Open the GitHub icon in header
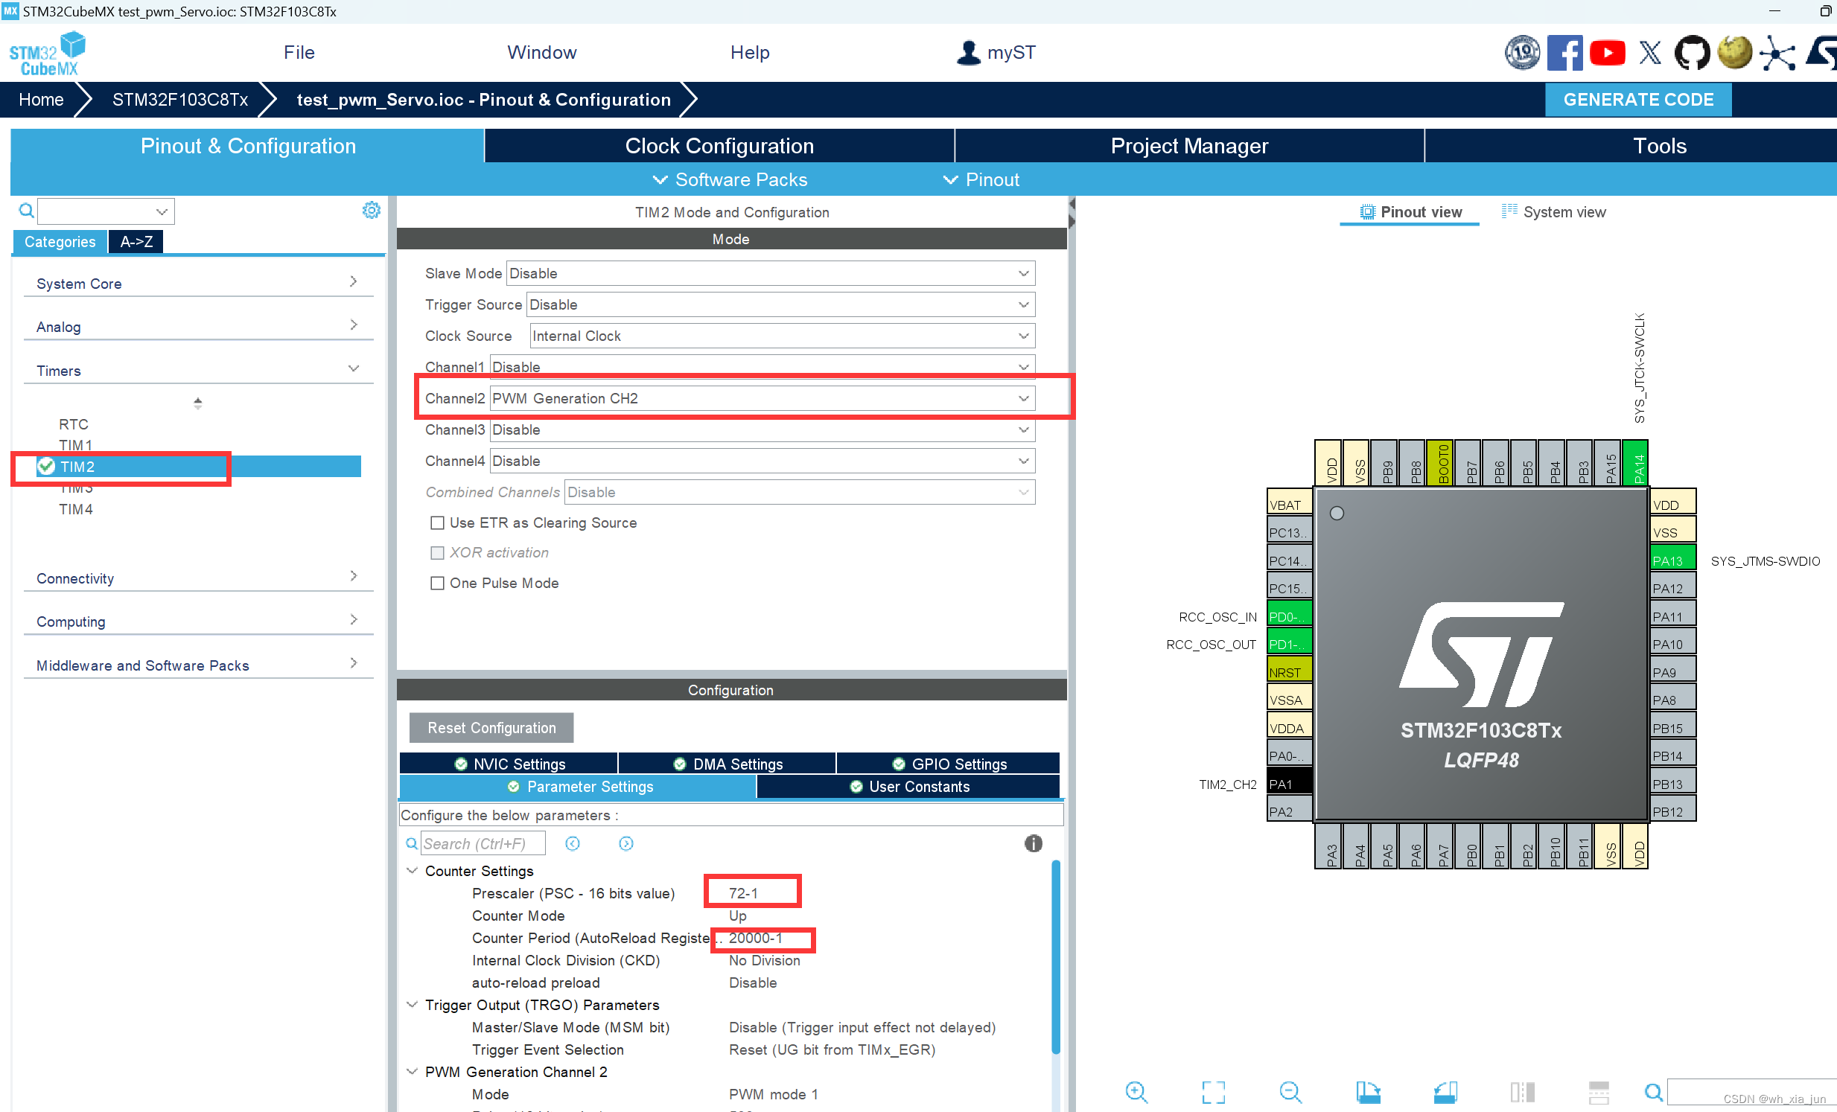1837x1112 pixels. pos(1692,53)
